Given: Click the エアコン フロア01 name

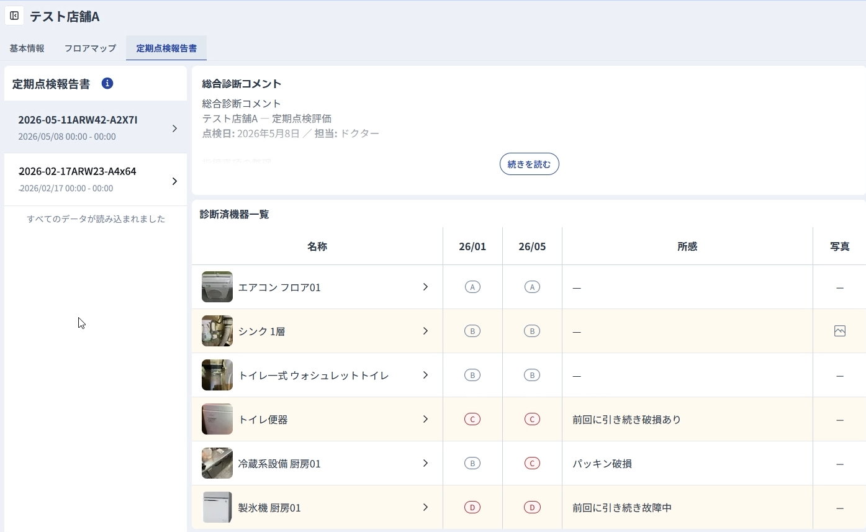Looking at the screenshot, I should coord(279,287).
